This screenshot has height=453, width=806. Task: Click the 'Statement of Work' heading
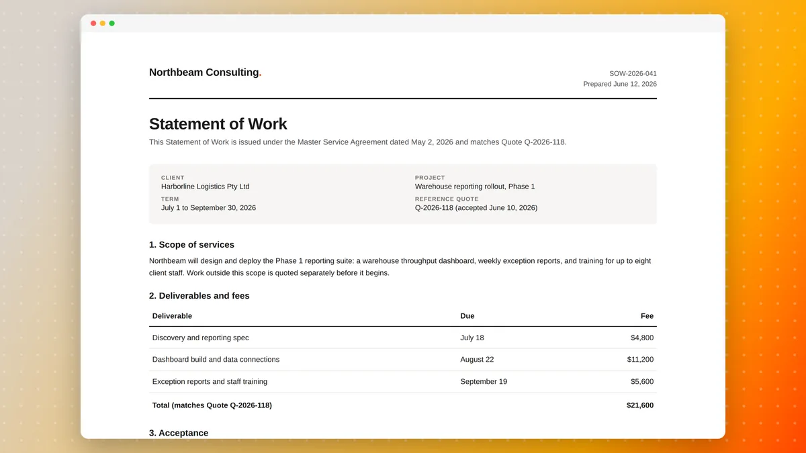[218, 124]
